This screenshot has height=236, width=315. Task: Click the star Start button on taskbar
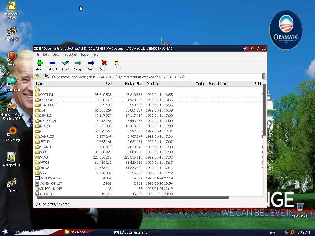pyautogui.click(x=6, y=232)
